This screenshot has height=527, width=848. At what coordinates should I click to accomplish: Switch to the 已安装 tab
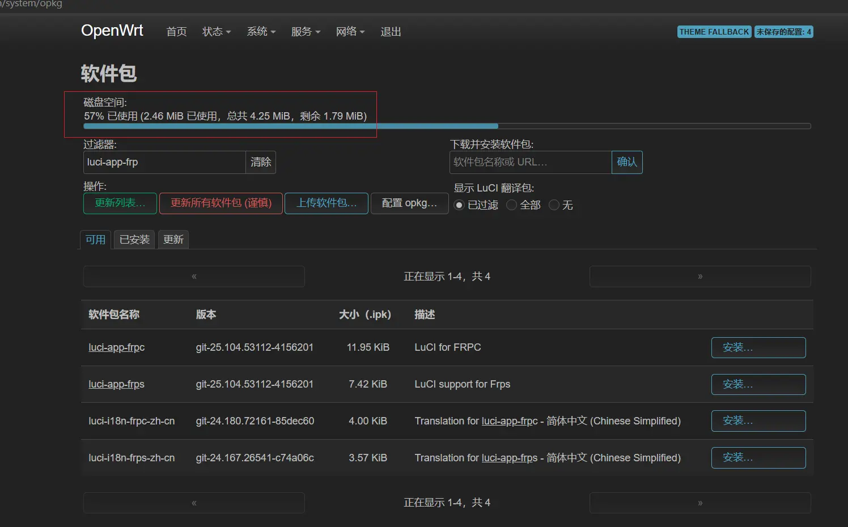tap(134, 240)
